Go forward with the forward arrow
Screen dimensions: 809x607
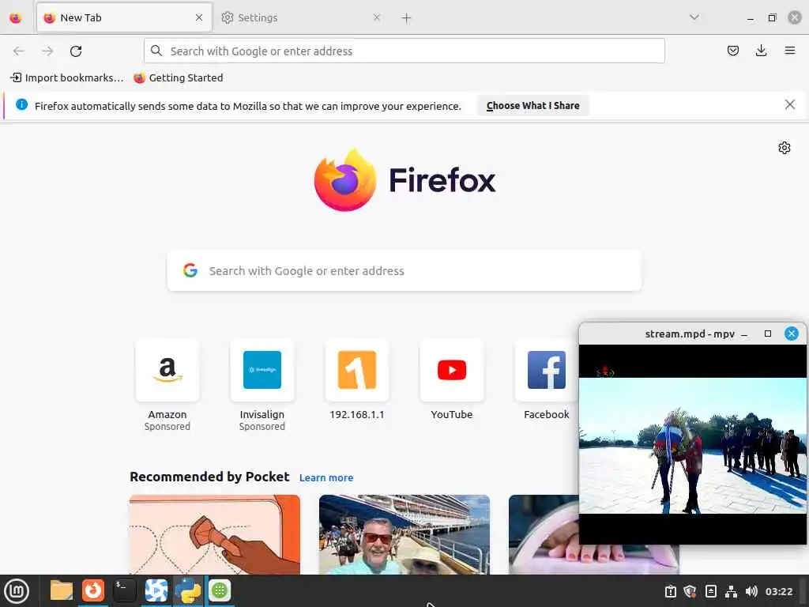coord(47,51)
